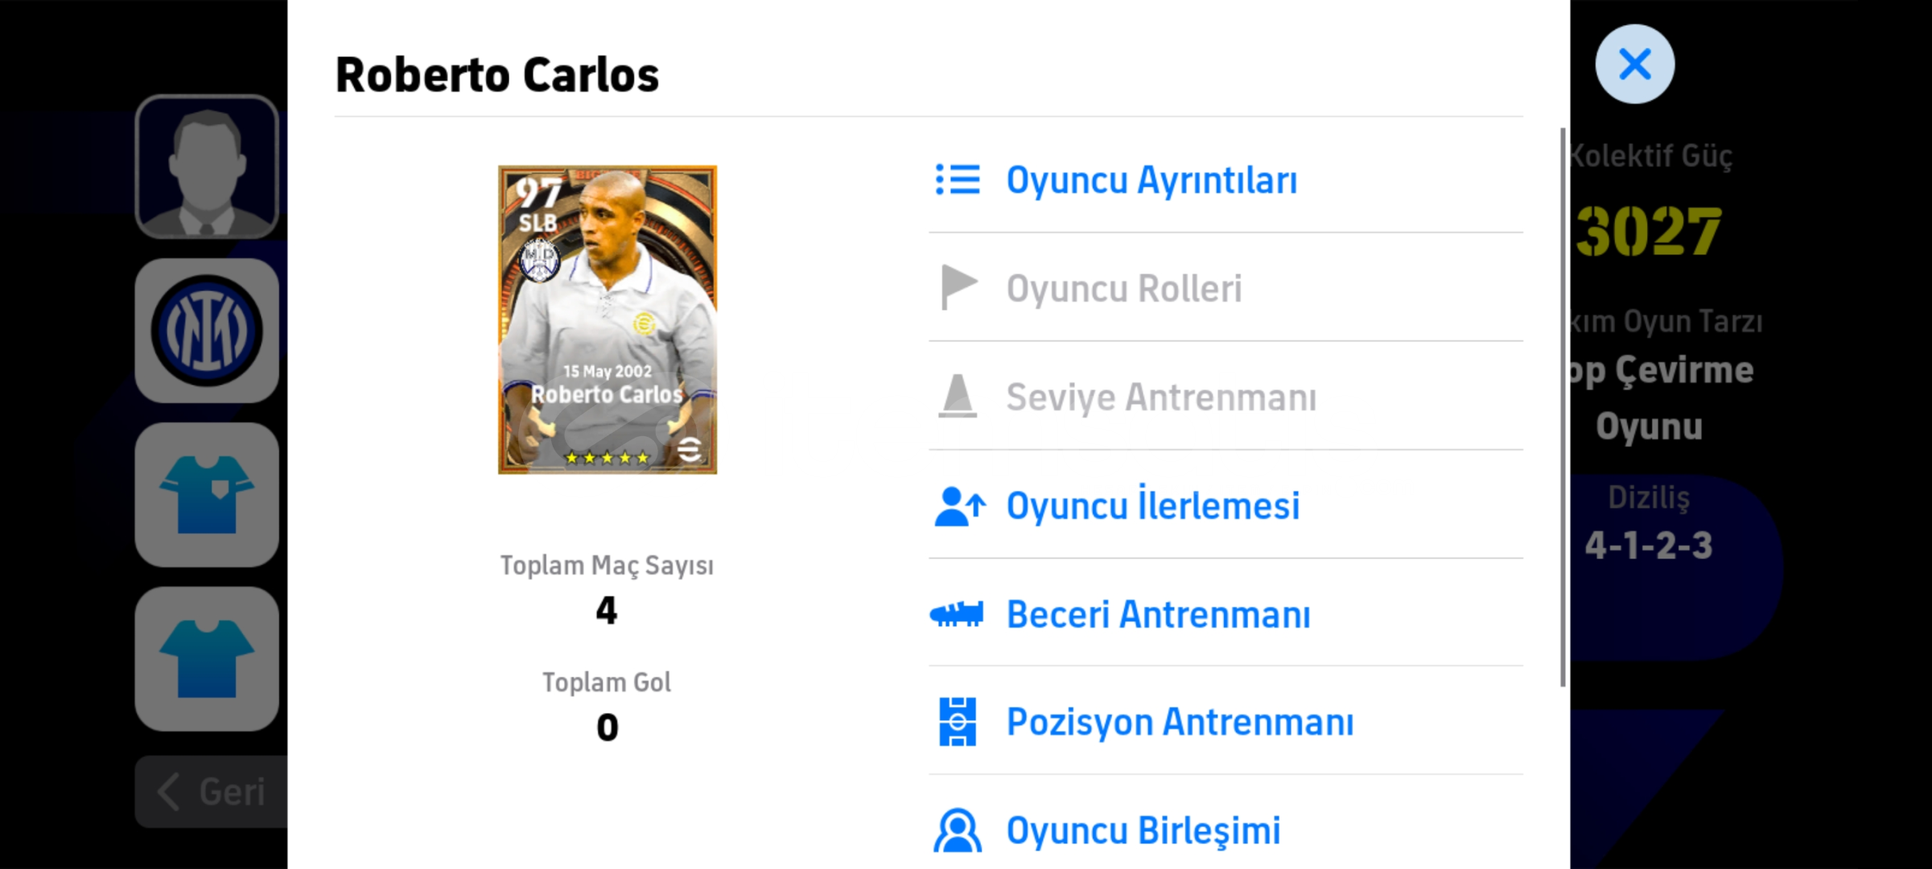Select the Oyuncu İlerlemesi person-arrow icon
The width and height of the screenshot is (1932, 869).
pyautogui.click(x=959, y=506)
